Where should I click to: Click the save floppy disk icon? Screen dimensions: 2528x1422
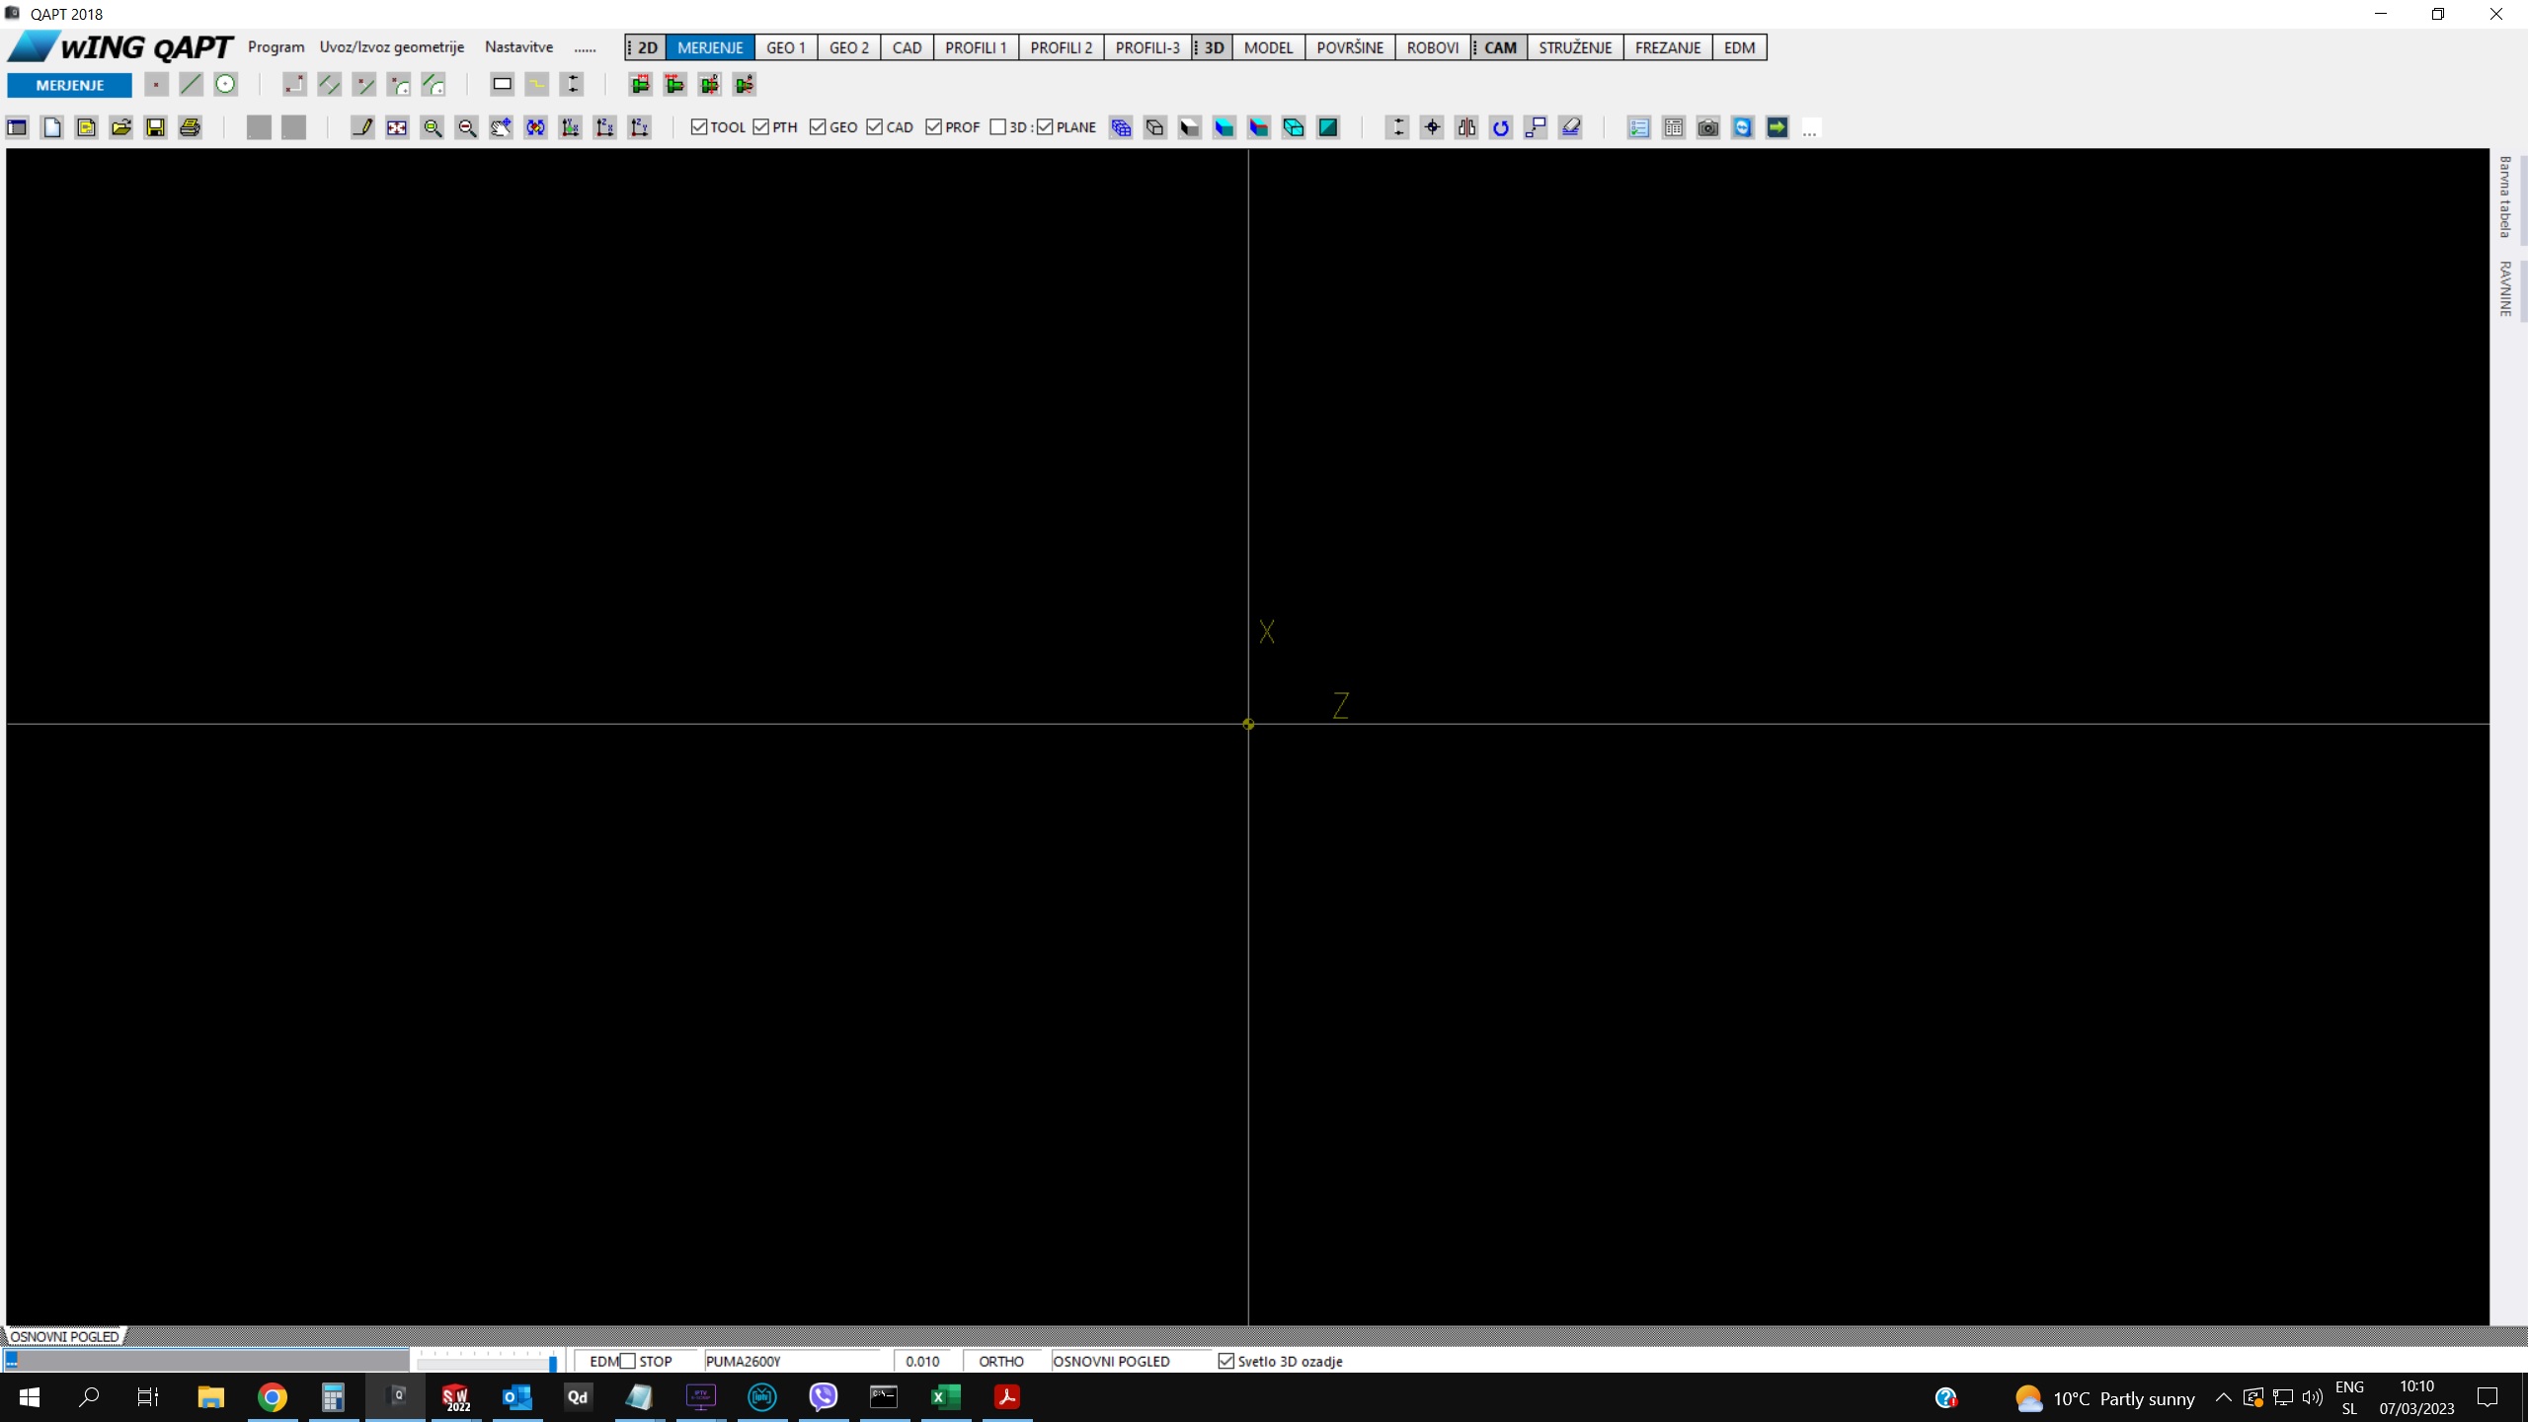(155, 127)
